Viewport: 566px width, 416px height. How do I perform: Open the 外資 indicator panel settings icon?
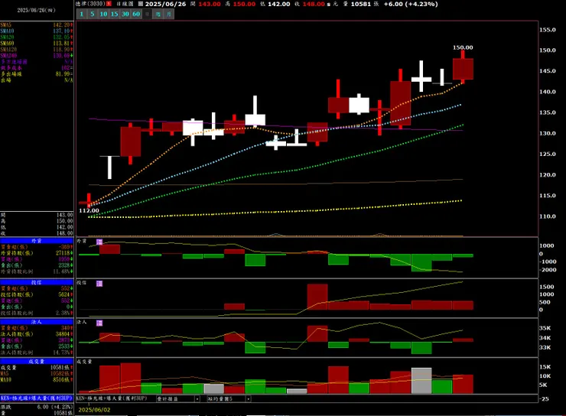(x=99, y=242)
